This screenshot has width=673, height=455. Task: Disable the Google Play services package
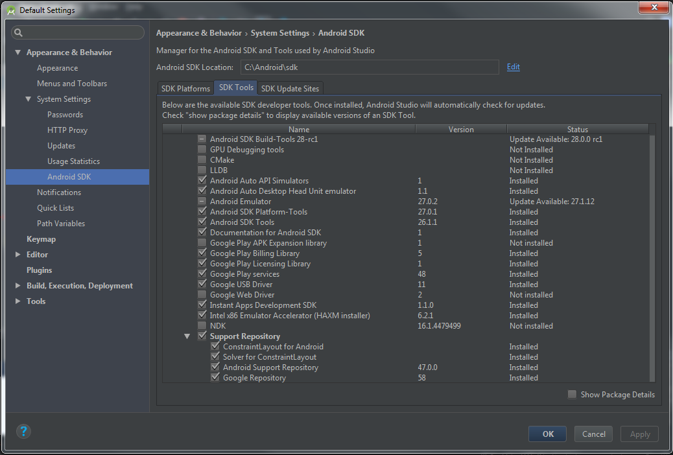(202, 274)
